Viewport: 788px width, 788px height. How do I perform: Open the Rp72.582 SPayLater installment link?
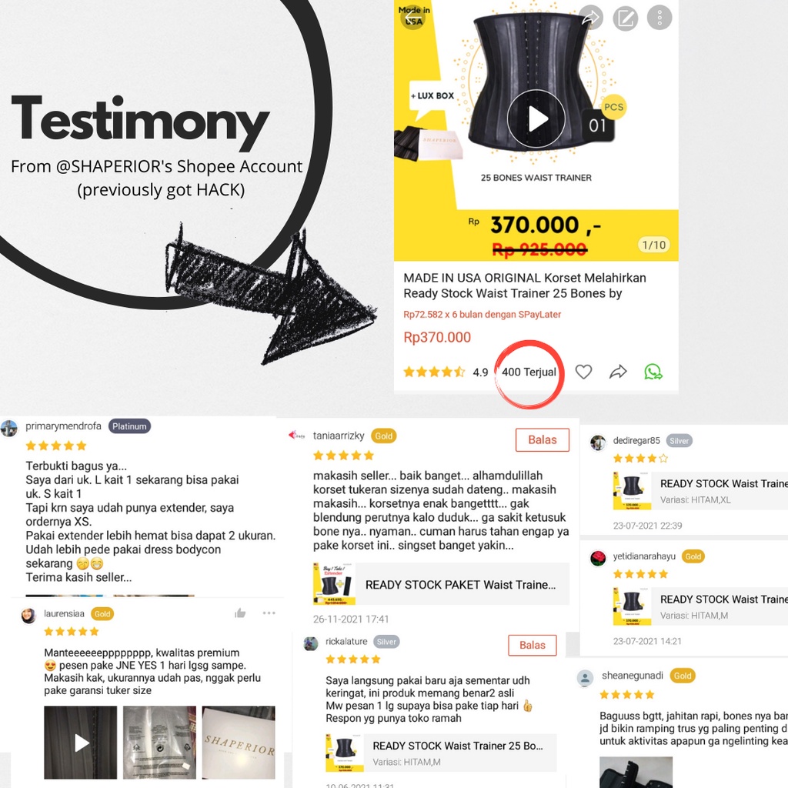click(x=482, y=314)
